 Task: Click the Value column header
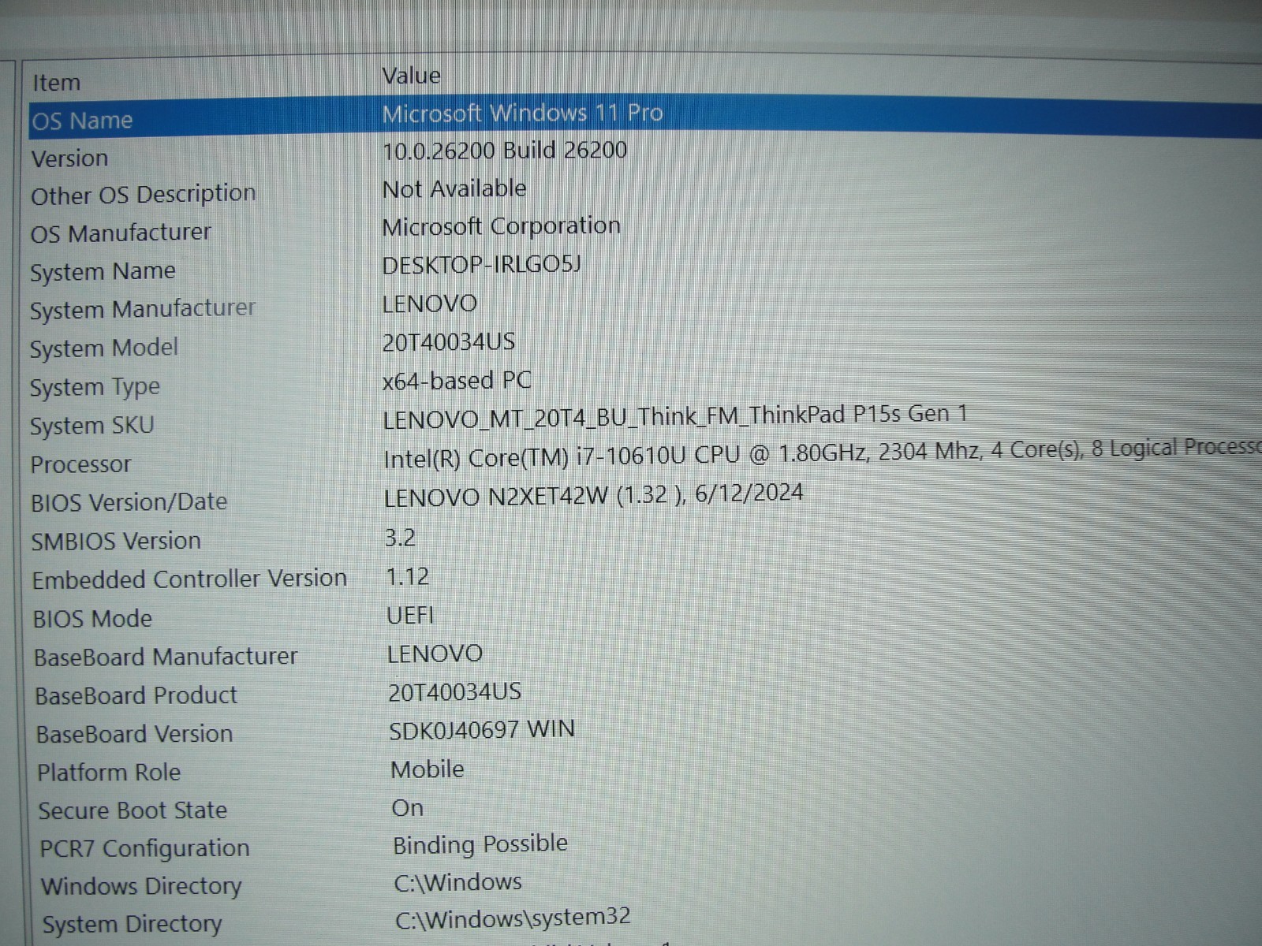411,76
